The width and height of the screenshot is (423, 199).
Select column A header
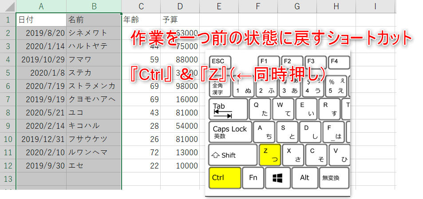coord(41,6)
